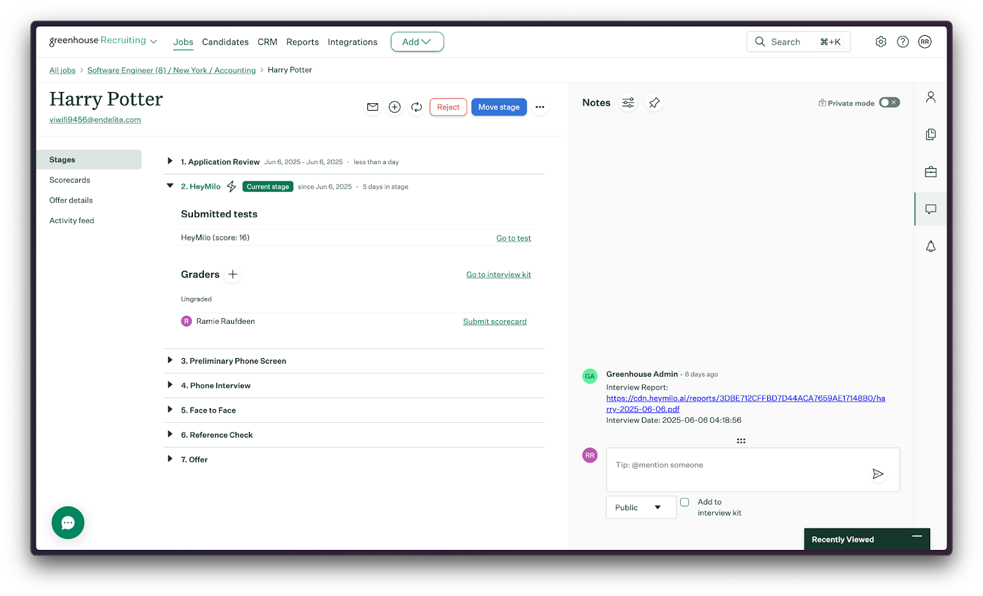983x596 pixels.
Task: Minimize the Recently Viewed panel
Action: [x=917, y=536]
